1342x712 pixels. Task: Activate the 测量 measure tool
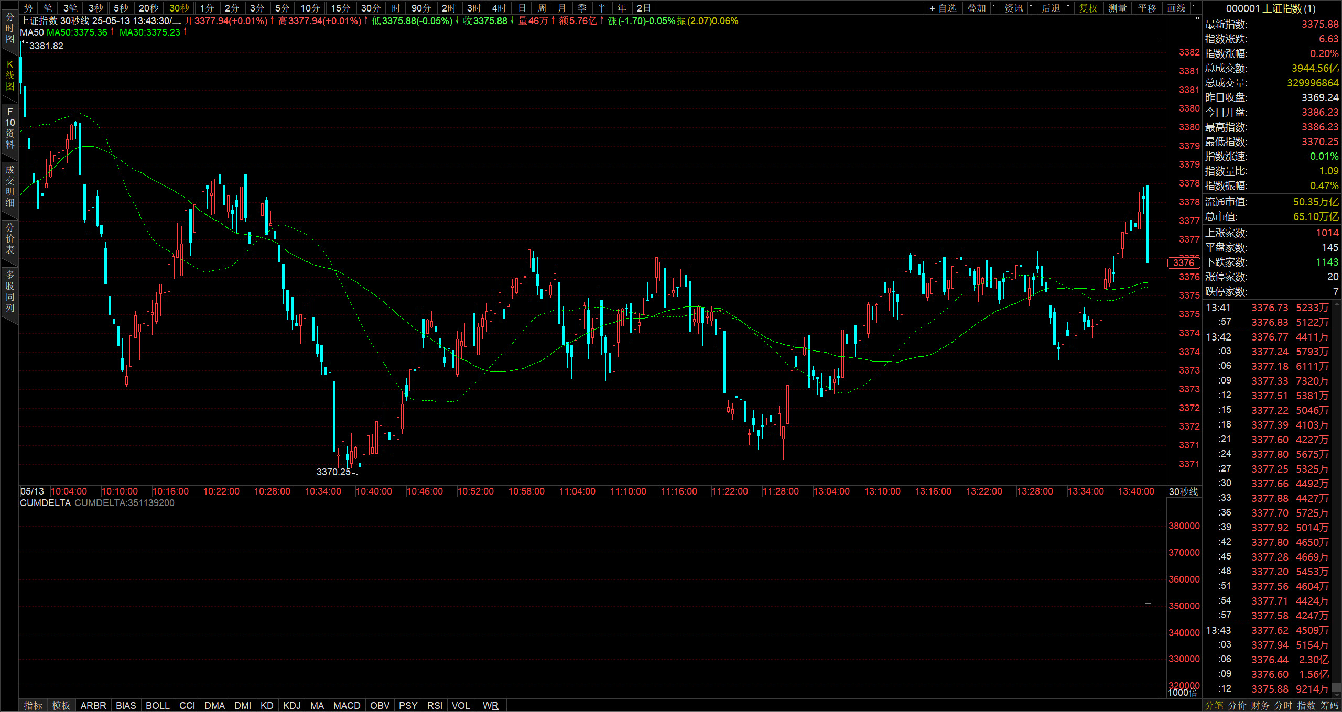click(x=1117, y=8)
